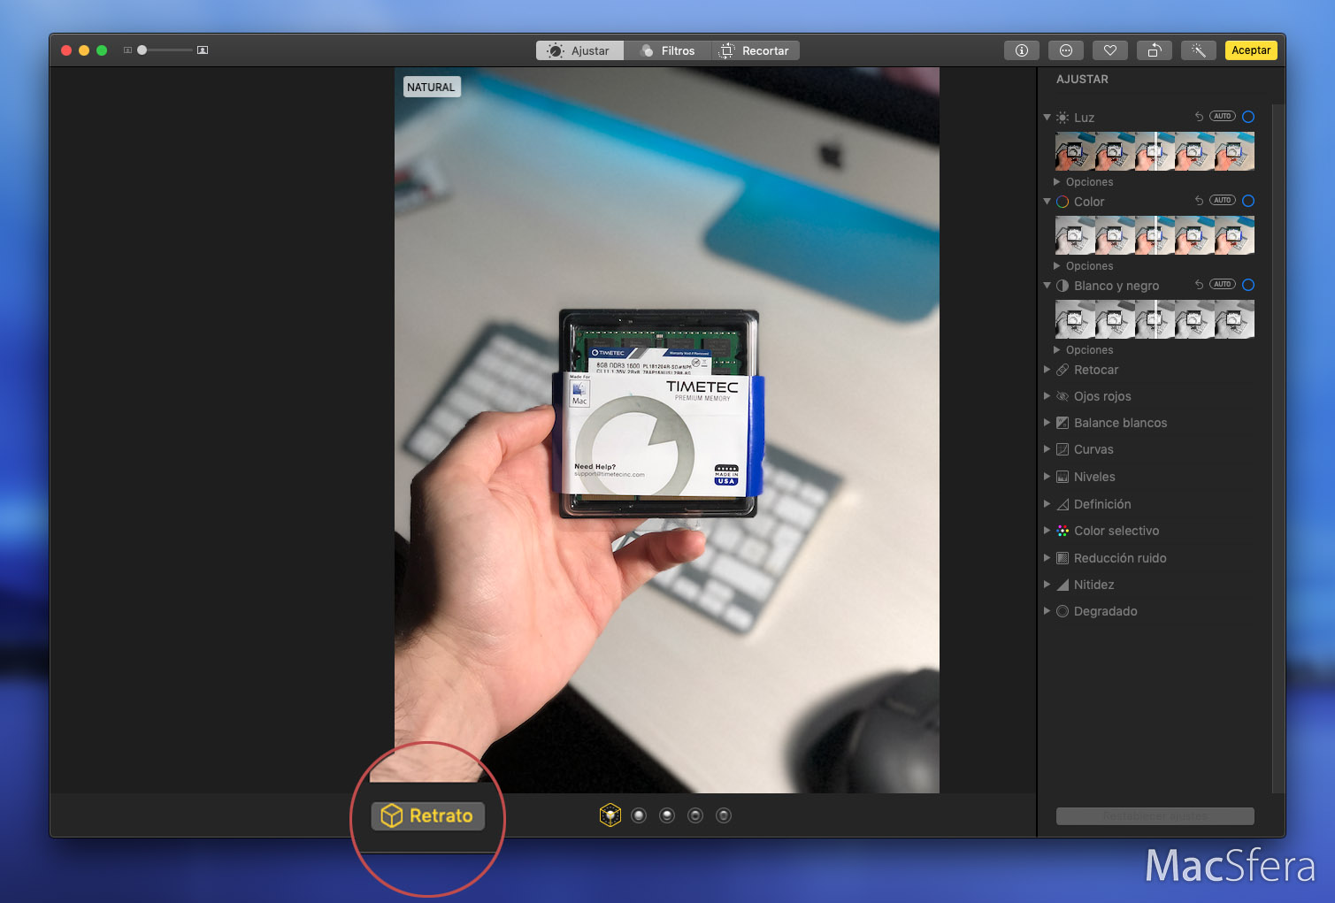Switch to the Ajustar tab
1335x903 pixels.
coord(579,50)
